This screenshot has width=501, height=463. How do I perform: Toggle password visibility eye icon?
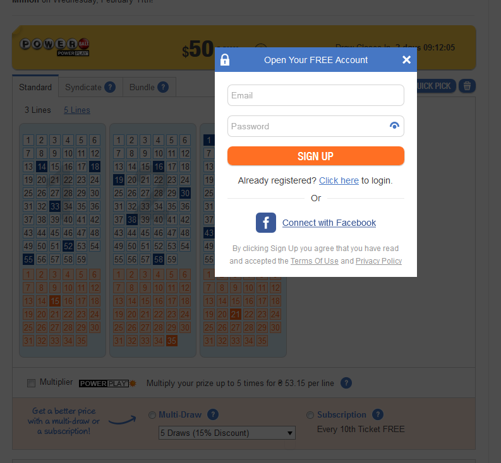[394, 126]
